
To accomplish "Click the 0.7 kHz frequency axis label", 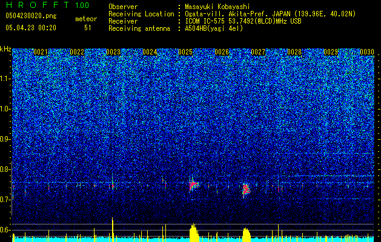I will click(x=5, y=200).
